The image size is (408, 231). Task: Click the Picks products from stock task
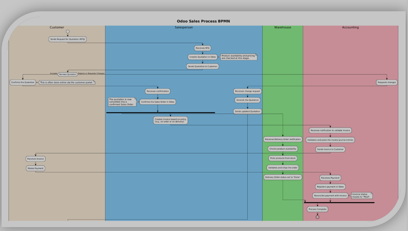point(283,158)
